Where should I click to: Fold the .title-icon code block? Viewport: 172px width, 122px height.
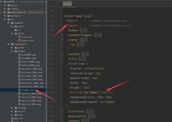click(62, 63)
